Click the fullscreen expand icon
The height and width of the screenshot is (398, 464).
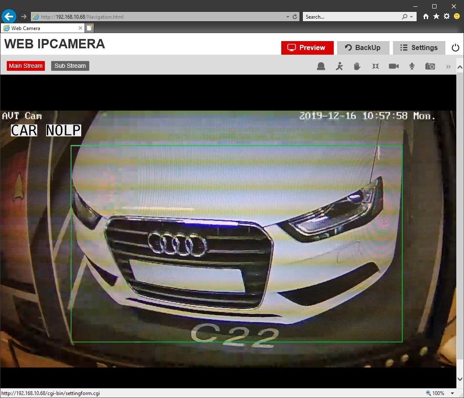click(375, 66)
